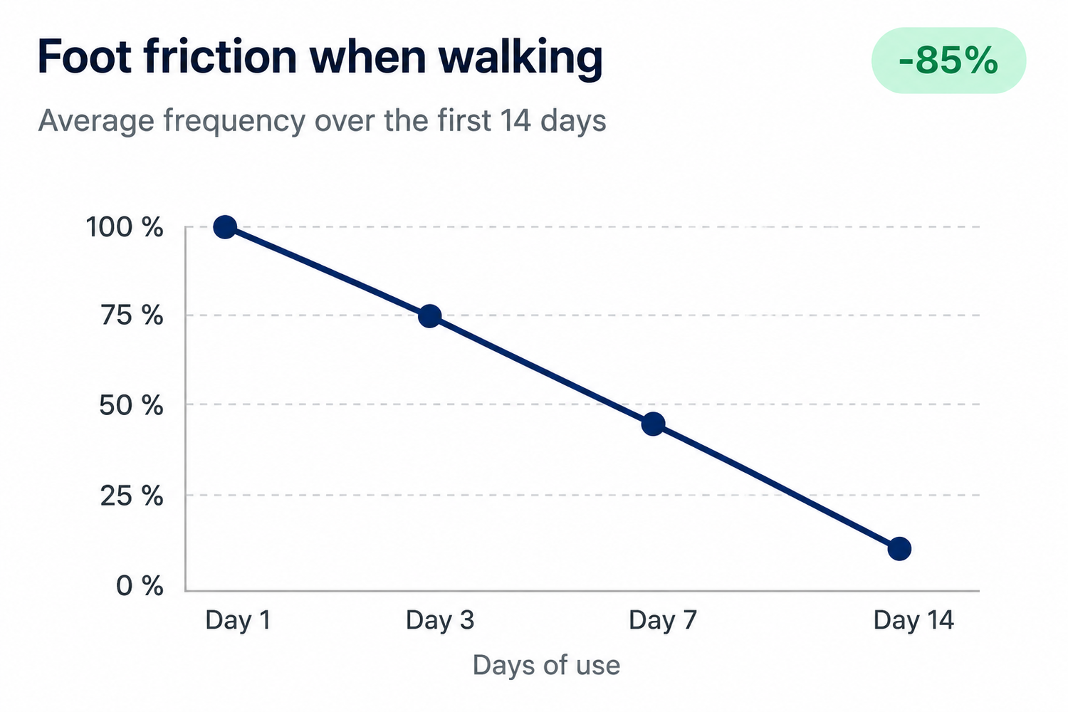Click the Day 1 x-axis label

(x=238, y=620)
